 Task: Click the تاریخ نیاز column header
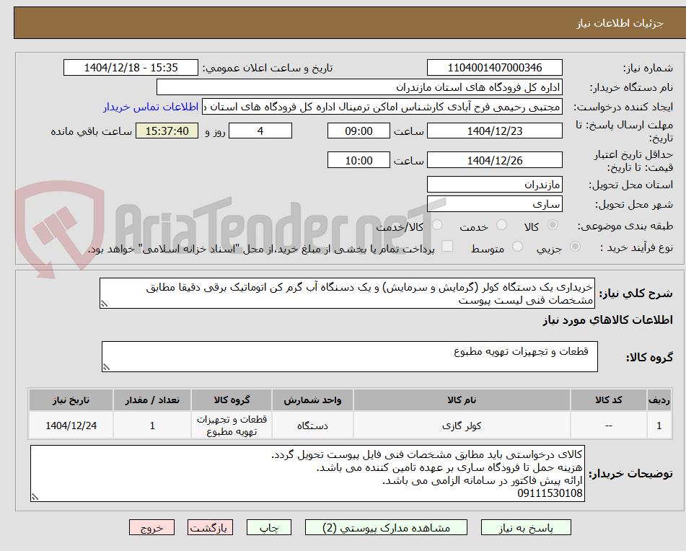coord(71,400)
